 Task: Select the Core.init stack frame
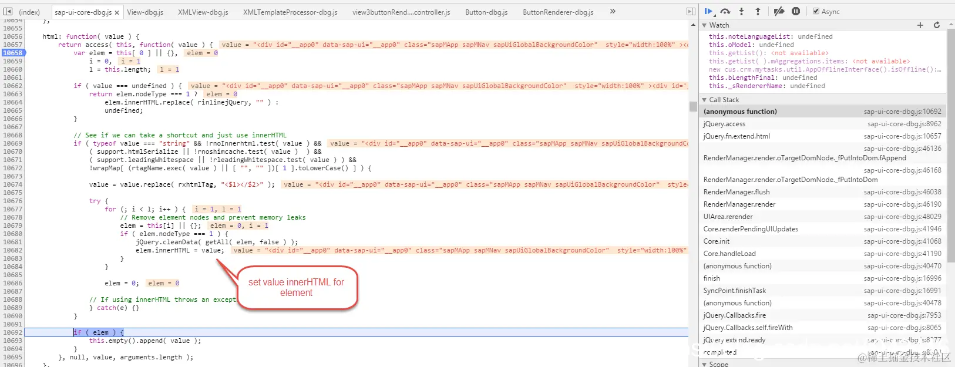point(822,241)
